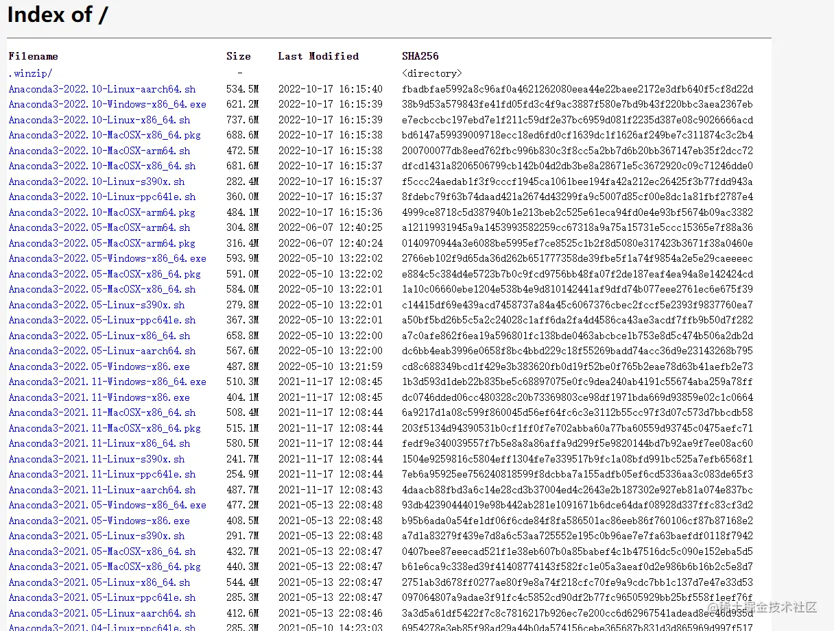Select the 2022-05-10 13:21:59 timestamp
Screen dimensions: 834x631
331,367
